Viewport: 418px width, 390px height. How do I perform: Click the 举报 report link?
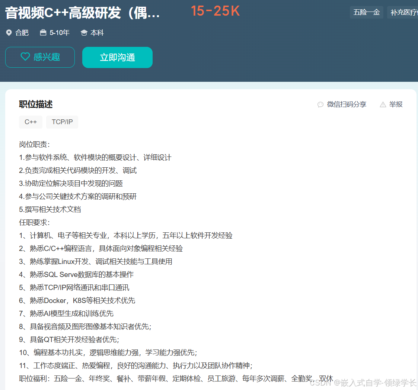[396, 104]
